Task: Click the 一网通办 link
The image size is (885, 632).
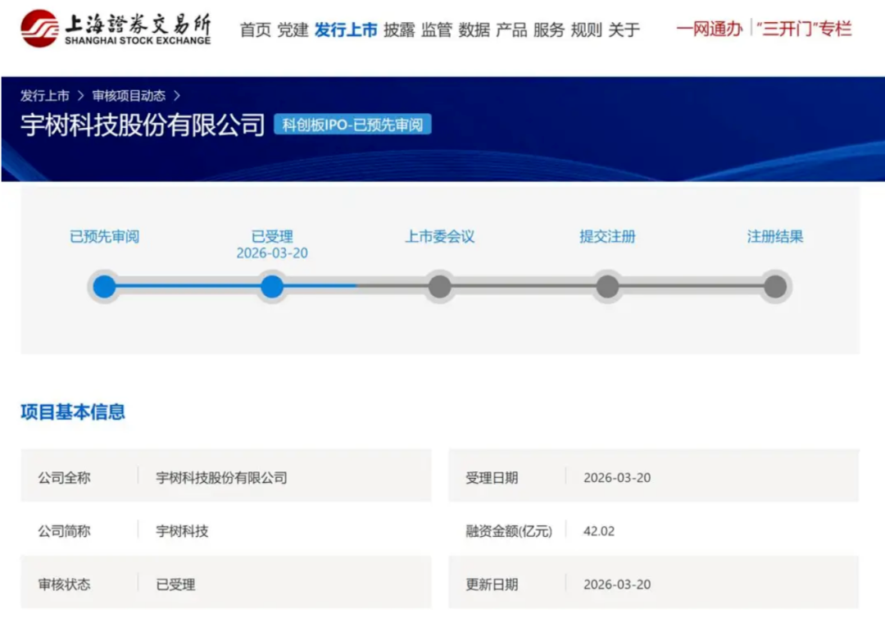Action: (x=710, y=29)
